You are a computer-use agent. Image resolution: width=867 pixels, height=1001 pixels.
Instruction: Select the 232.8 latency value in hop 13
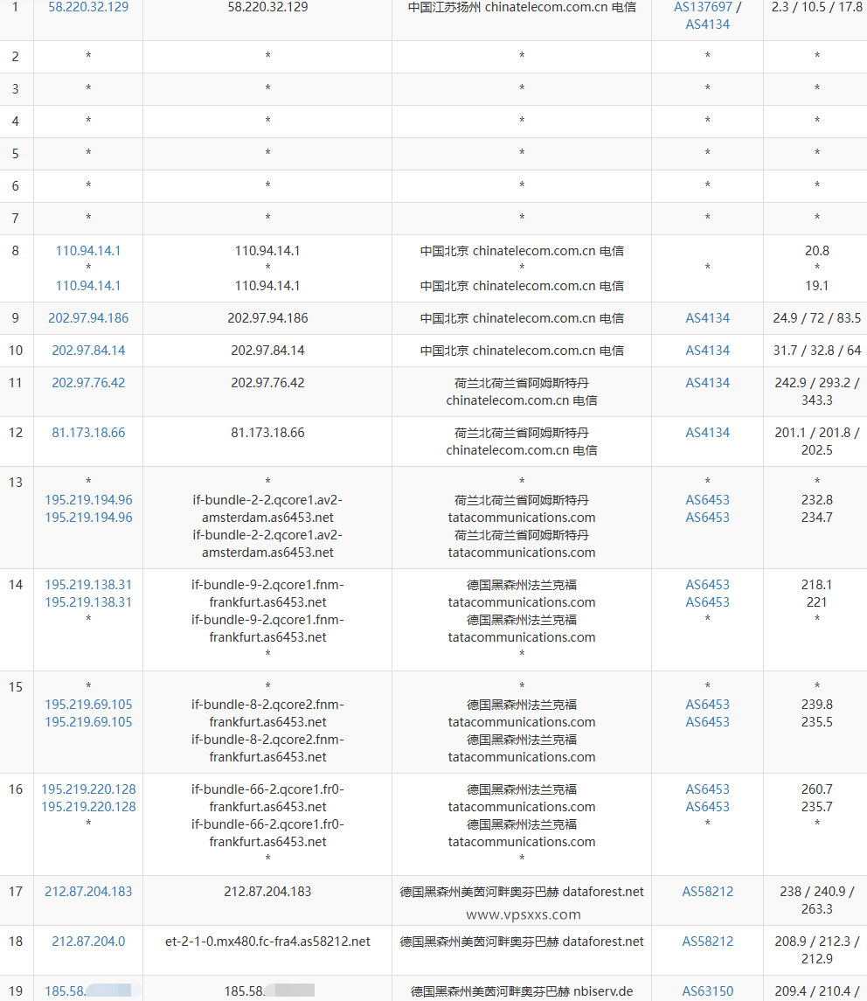(x=816, y=500)
